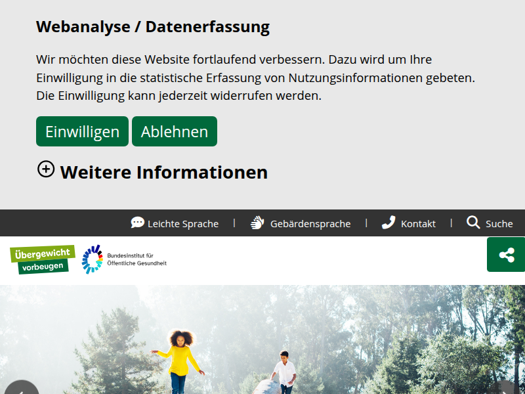
Task: Click the Übergewicht vorbeugen logo
Action: click(x=43, y=259)
